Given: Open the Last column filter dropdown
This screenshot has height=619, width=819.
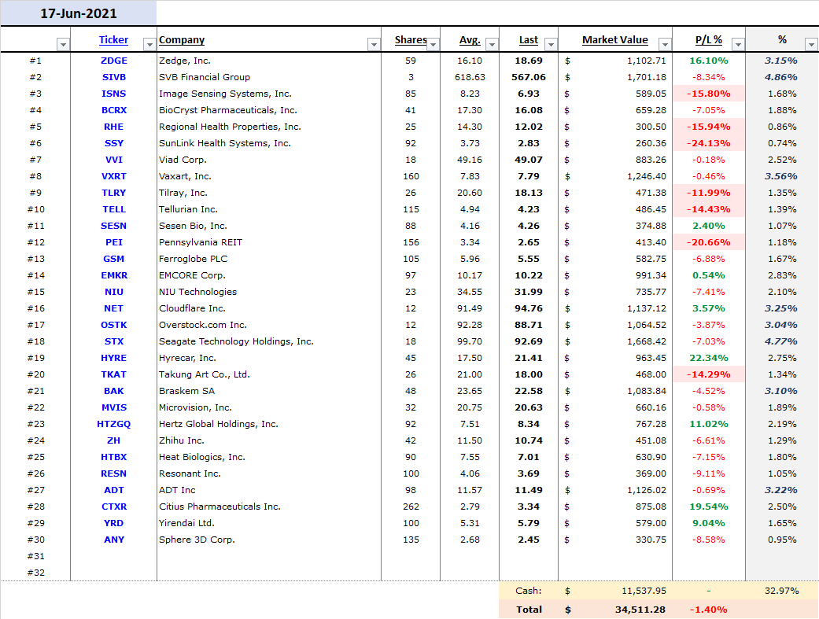Looking at the screenshot, I should coord(551,44).
